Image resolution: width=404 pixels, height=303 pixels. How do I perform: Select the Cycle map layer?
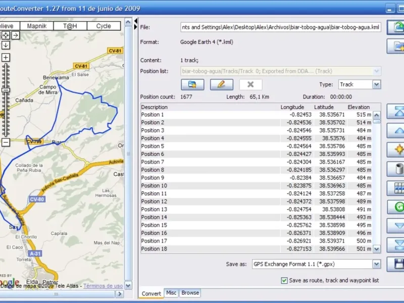coord(104,26)
